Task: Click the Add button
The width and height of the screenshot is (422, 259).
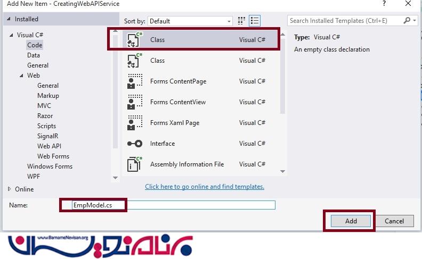Action: [351, 221]
